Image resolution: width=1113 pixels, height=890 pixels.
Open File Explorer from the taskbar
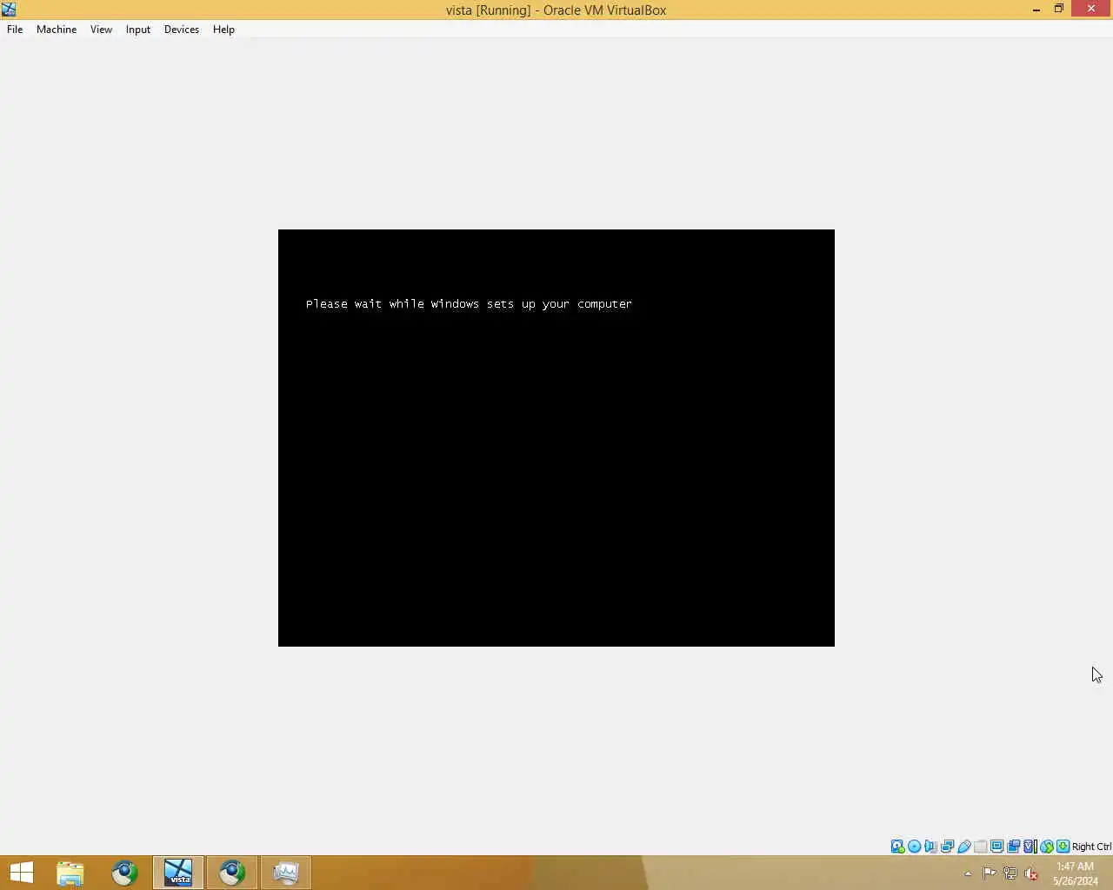(x=70, y=873)
